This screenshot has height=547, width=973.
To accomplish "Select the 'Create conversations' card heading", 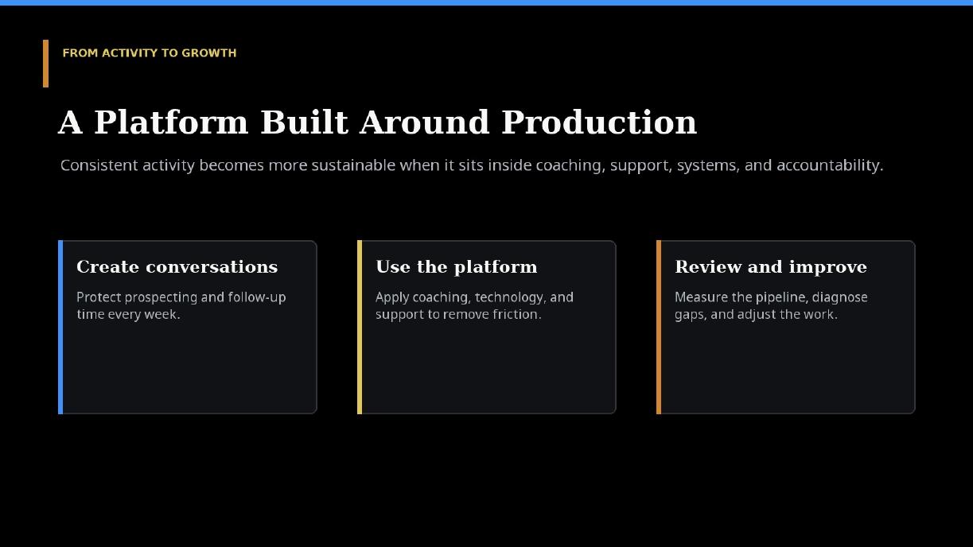I will point(177,267).
